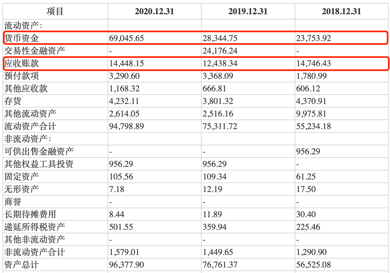Select the value 1,780.99
This screenshot has height=273, width=390.
pyautogui.click(x=311, y=76)
